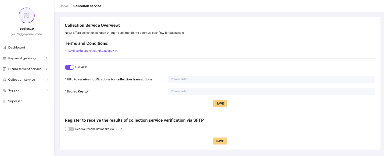Screen dimensions: 384x156
Task: Click the Secret Key help icon
Action: 86,91
